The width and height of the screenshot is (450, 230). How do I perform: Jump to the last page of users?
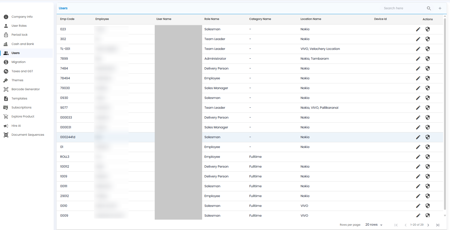[x=438, y=225]
